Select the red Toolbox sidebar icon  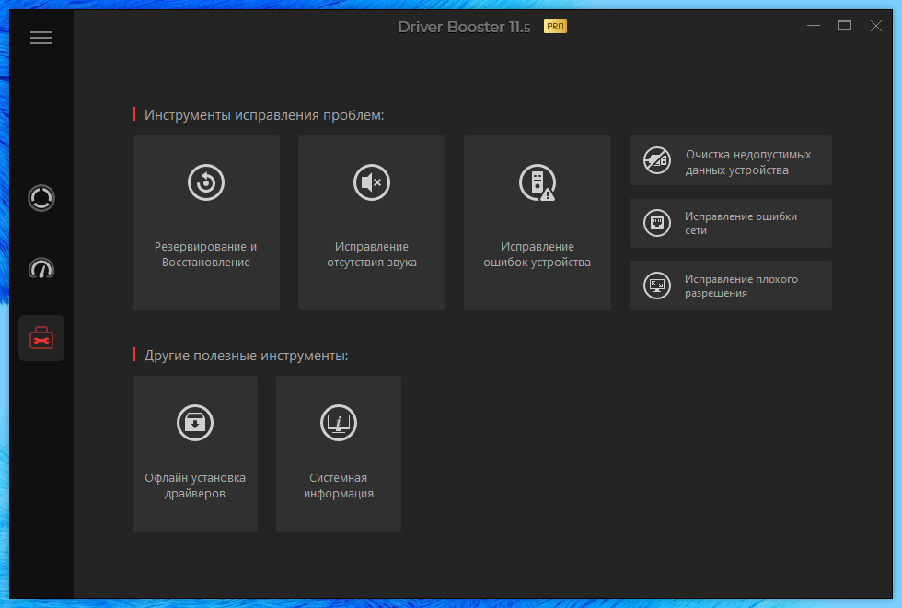coord(41,338)
